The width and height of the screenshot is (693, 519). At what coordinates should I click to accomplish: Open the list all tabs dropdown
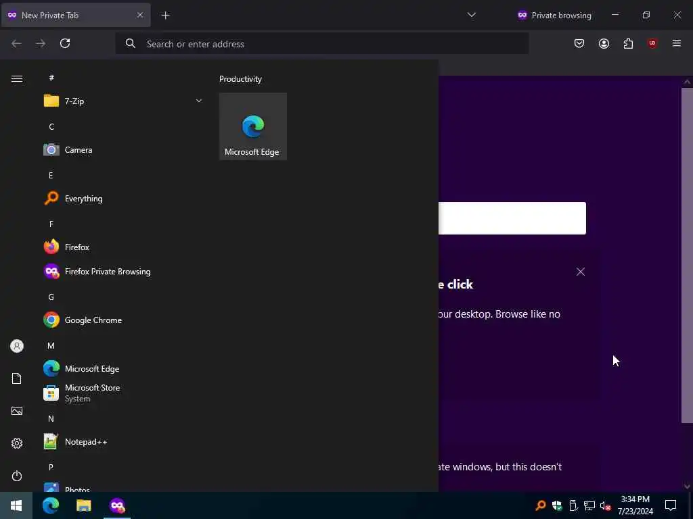472,15
